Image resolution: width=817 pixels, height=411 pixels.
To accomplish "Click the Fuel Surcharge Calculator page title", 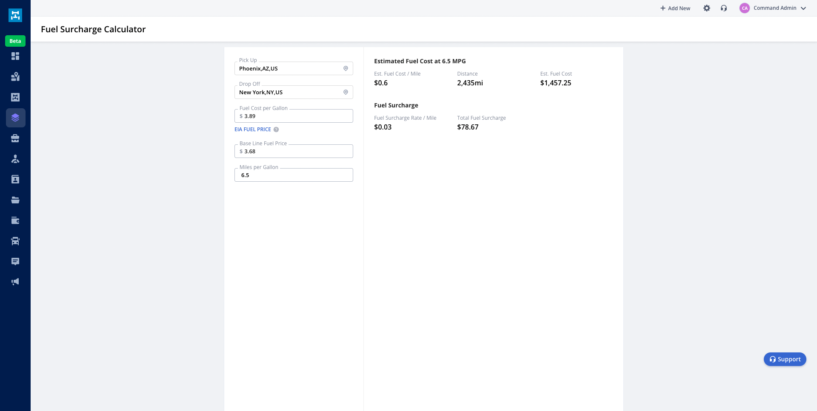I will coord(93,29).
